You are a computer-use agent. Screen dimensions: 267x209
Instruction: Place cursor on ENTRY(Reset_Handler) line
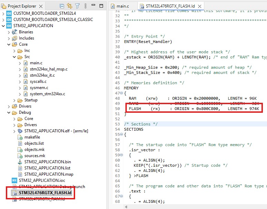(x=148, y=42)
